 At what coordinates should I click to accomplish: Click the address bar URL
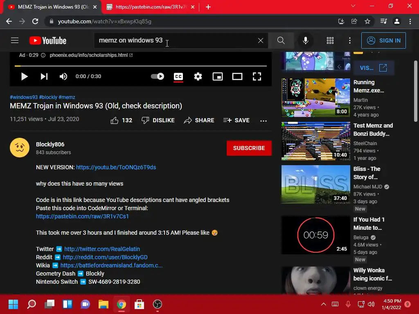104,22
